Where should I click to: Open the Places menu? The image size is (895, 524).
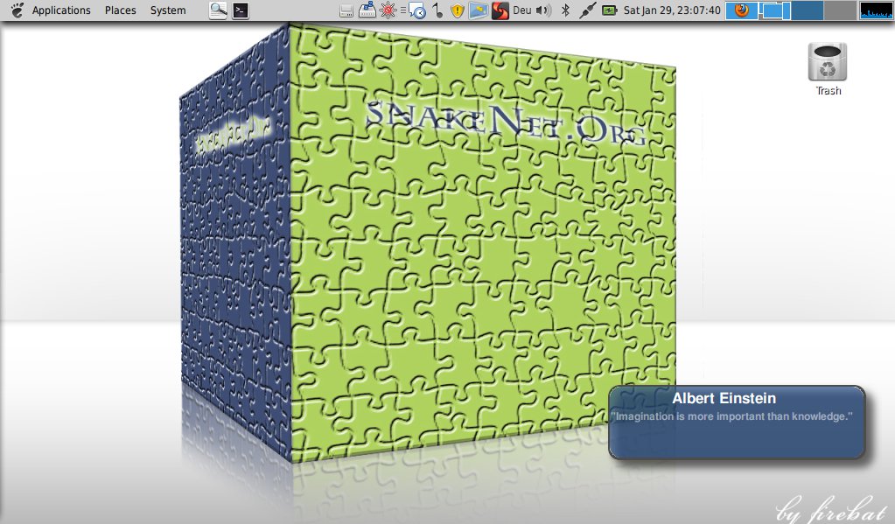pyautogui.click(x=121, y=10)
